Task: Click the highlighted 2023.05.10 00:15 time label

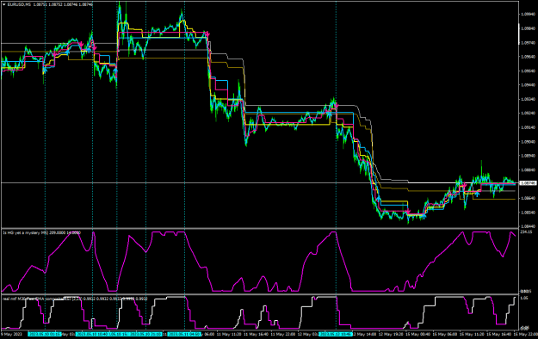Action: [45, 334]
